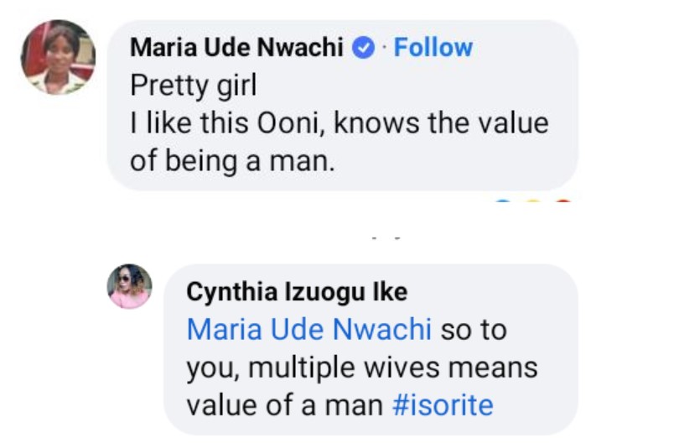Open Cynthia Izuogu Ike's profile picture
Image resolution: width=679 pixels, height=448 pixels.
coord(129,286)
